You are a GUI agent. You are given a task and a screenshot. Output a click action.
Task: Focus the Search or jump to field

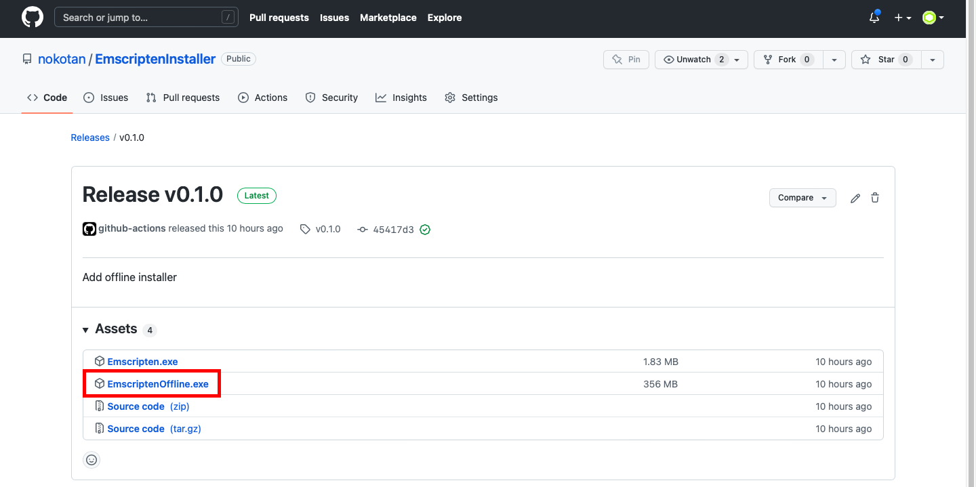pyautogui.click(x=146, y=18)
